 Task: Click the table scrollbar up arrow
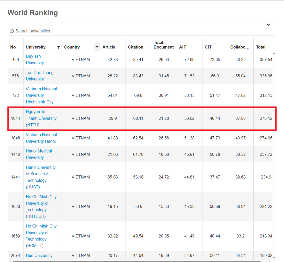coord(274,54)
